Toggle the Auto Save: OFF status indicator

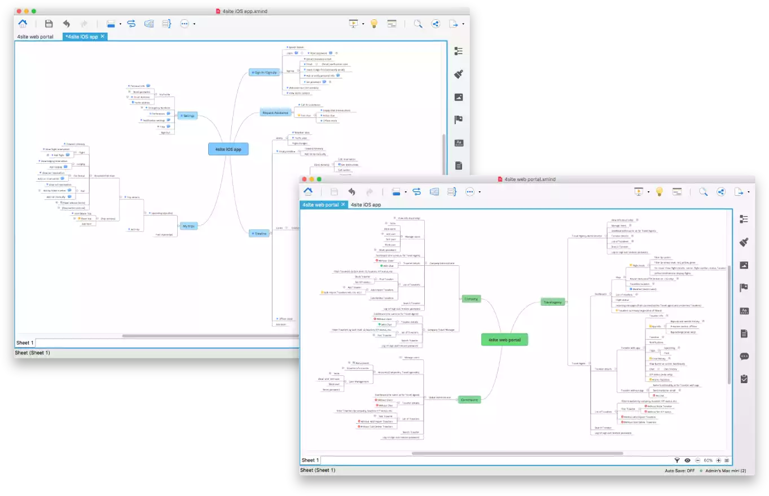pos(679,471)
